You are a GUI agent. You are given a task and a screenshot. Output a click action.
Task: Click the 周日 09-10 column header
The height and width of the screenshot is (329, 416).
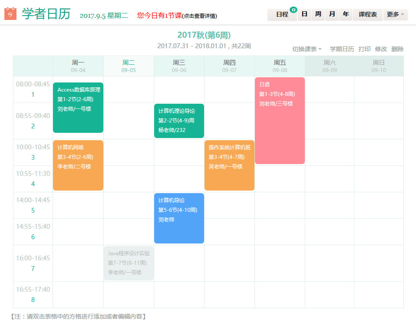point(379,66)
